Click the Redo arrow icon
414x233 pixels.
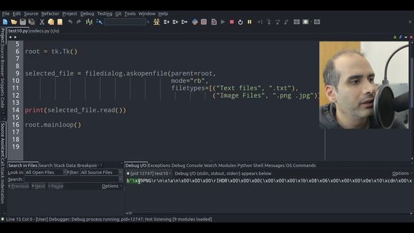(79, 22)
